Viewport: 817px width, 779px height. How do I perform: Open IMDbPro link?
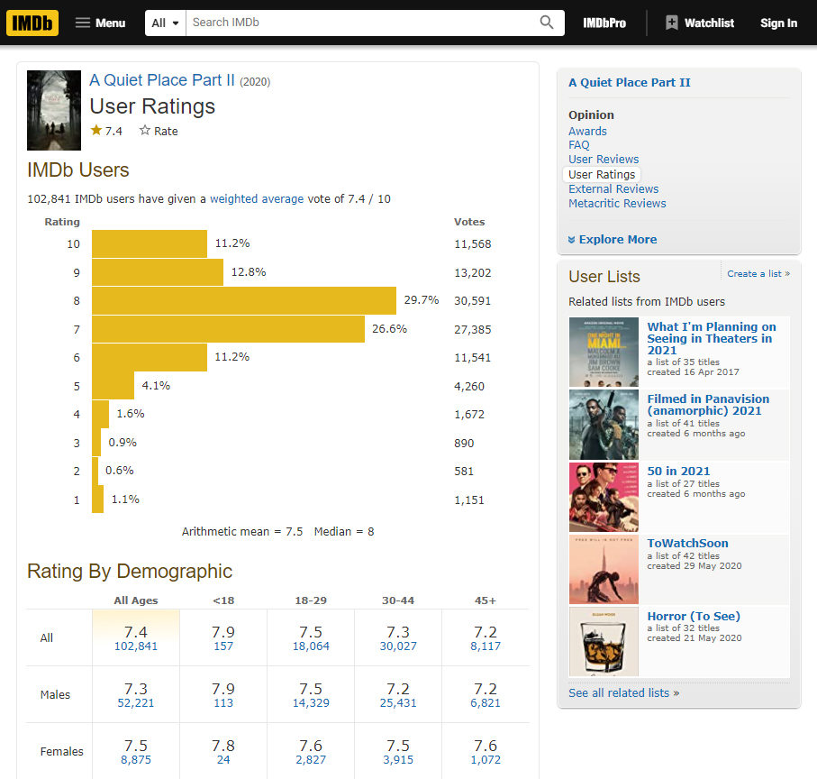click(604, 23)
